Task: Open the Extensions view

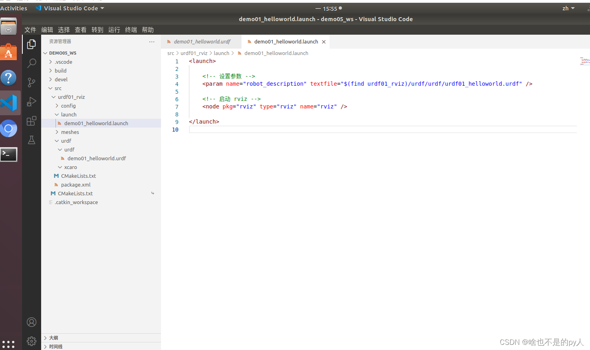Action: (32, 121)
